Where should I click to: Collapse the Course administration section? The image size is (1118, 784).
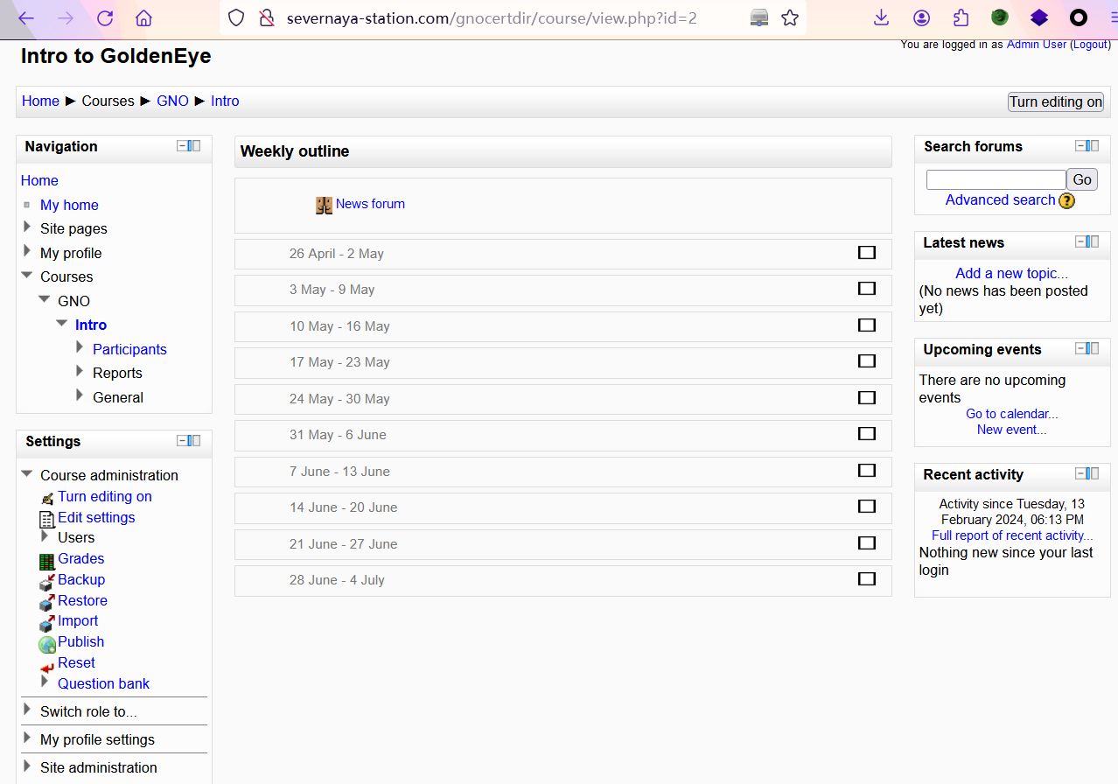click(x=27, y=474)
